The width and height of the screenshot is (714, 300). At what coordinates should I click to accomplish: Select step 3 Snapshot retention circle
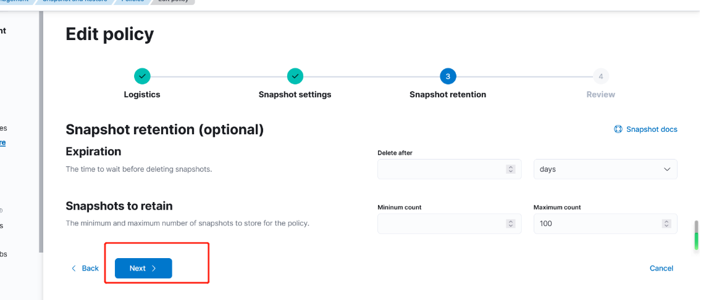pyautogui.click(x=448, y=76)
